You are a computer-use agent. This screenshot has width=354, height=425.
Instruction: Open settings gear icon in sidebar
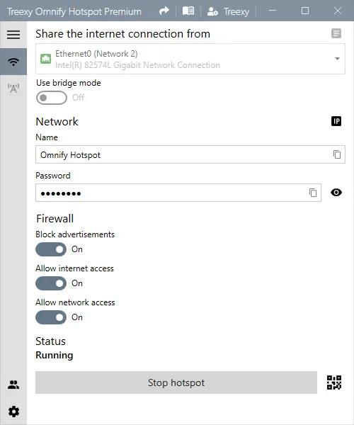coord(13,412)
